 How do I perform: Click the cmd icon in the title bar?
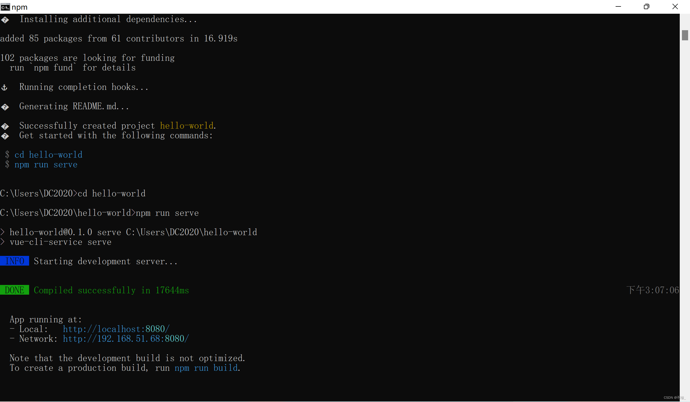point(5,7)
